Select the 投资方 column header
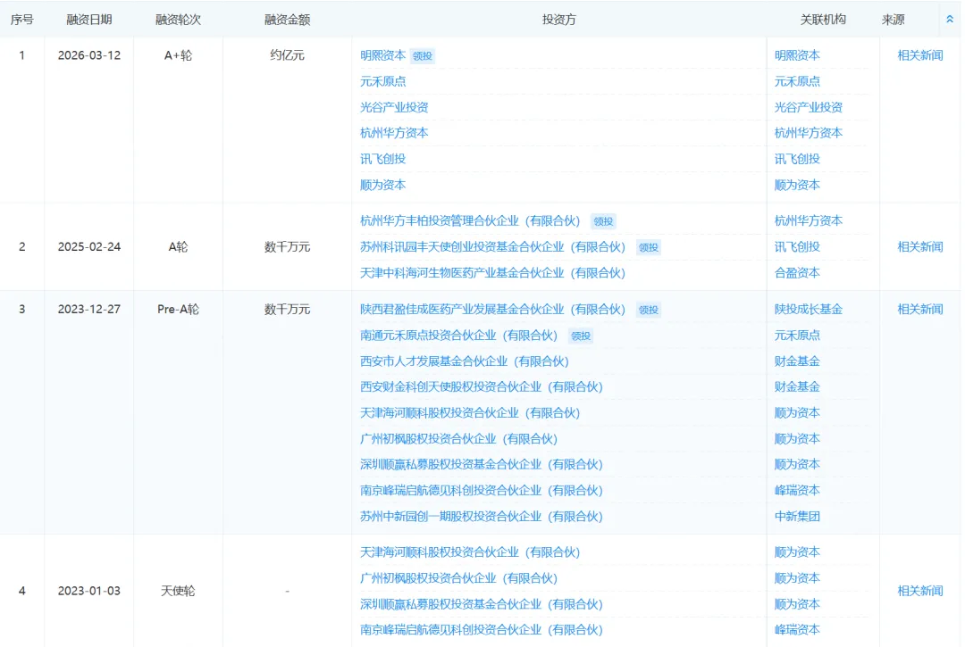 pyautogui.click(x=558, y=20)
